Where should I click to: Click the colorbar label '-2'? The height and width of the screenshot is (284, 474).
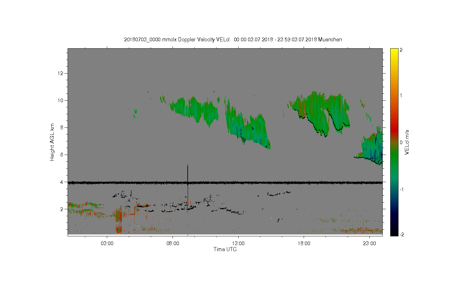coord(402,235)
